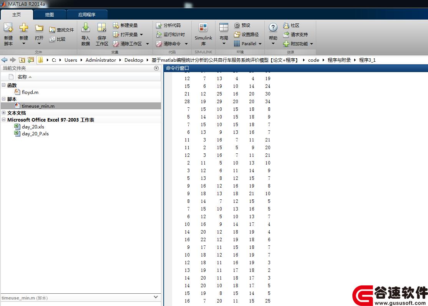The width and height of the screenshot is (428, 306).
Task: Click the Open Variable (打开变量) icon
Action: tap(116, 35)
